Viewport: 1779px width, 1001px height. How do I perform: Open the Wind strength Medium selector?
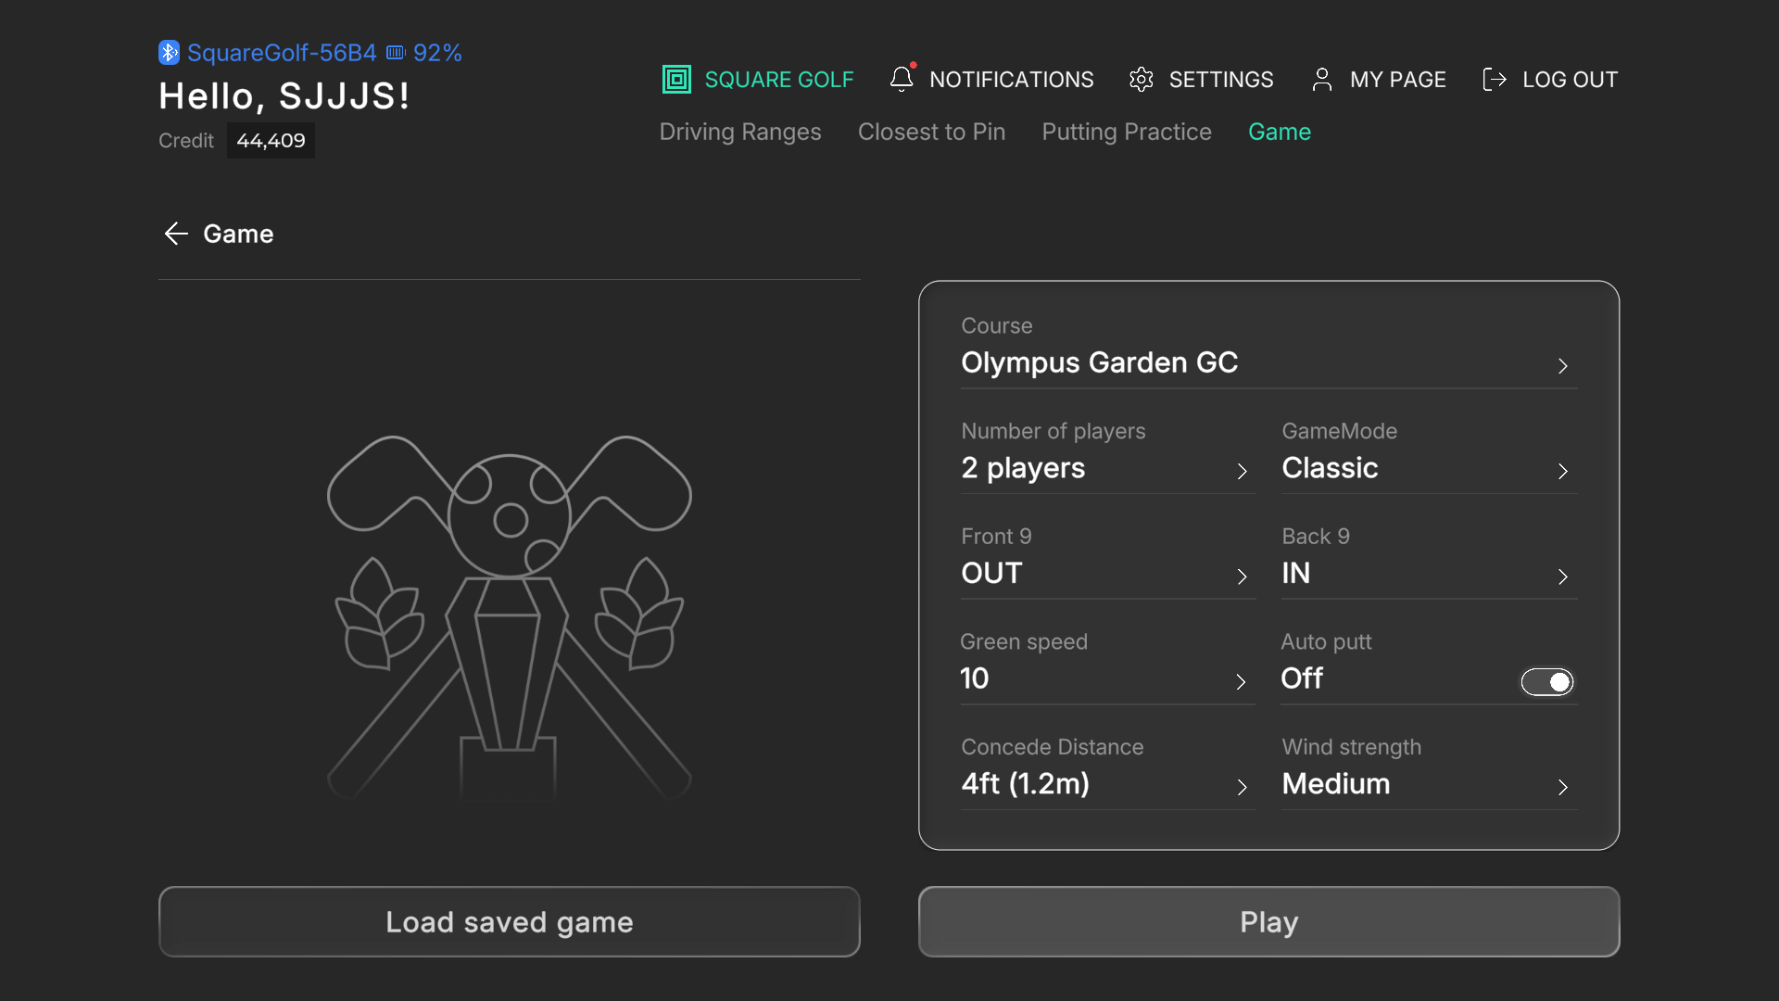pyautogui.click(x=1429, y=771)
